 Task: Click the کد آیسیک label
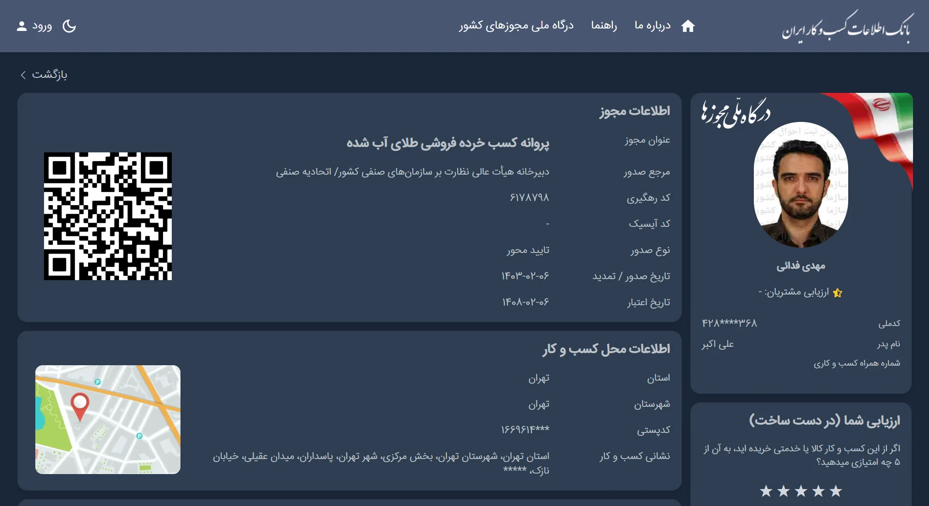649,223
